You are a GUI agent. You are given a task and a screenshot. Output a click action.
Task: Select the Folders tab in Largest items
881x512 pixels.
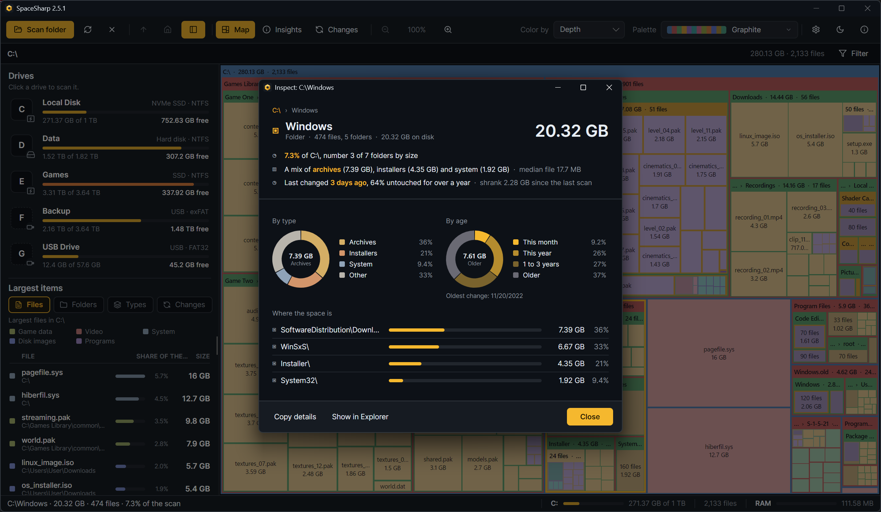coord(78,305)
